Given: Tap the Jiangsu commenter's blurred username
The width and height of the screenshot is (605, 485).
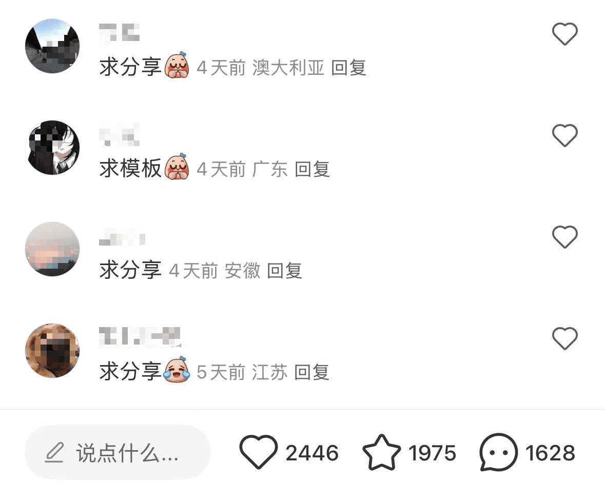Looking at the screenshot, I should click(x=140, y=336).
